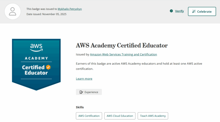Click the badge description paragraph about earners
The width and height of the screenshot is (220, 122).
pyautogui.click(x=139, y=66)
